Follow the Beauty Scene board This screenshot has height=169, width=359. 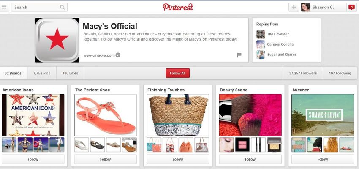250,159
